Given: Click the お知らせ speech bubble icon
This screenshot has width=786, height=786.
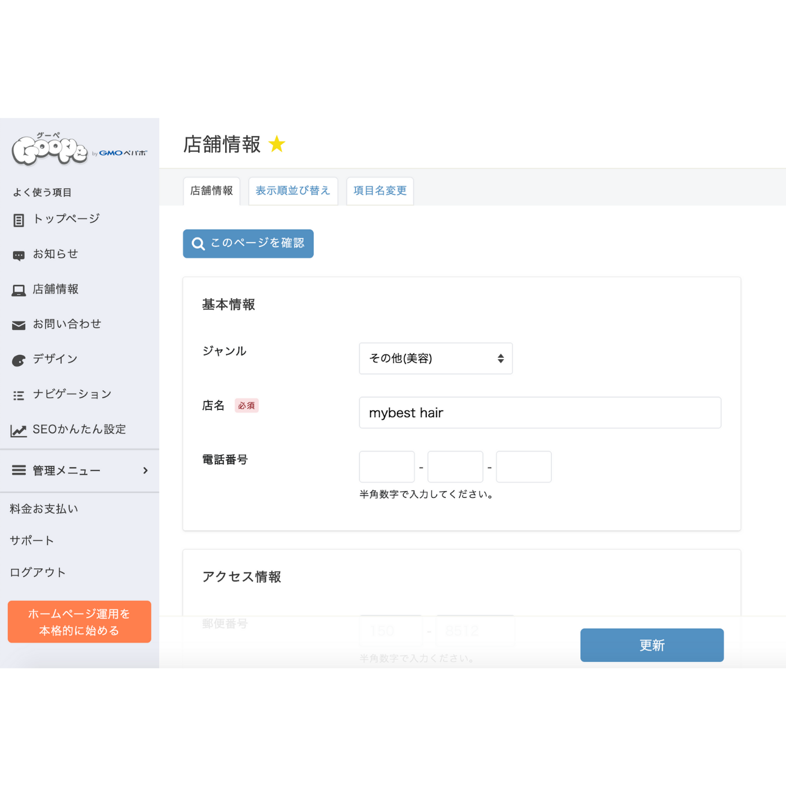Looking at the screenshot, I should 19,256.
